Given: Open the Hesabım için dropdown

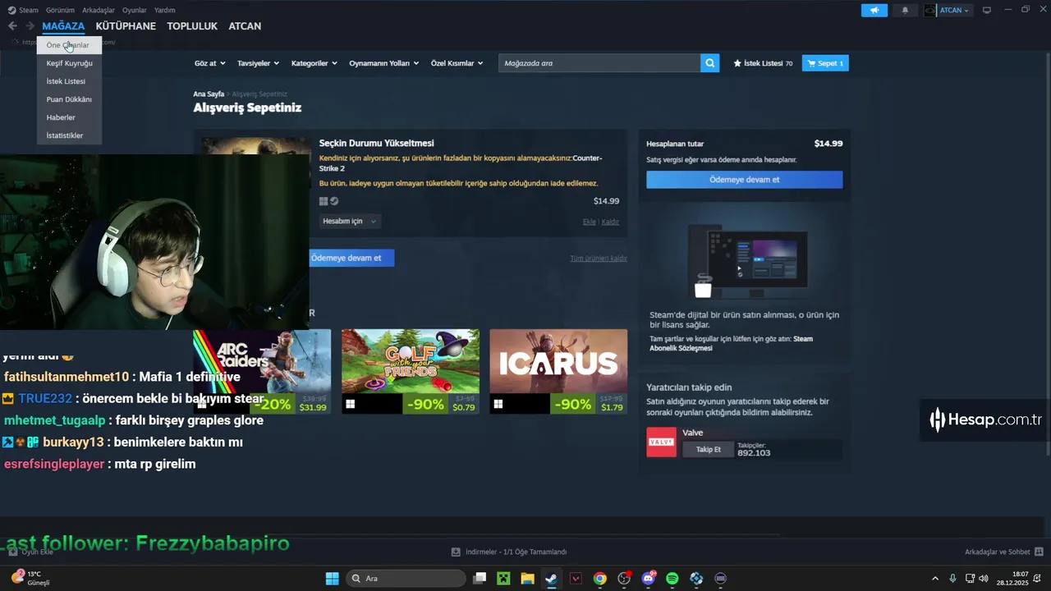Looking at the screenshot, I should 350,222.
